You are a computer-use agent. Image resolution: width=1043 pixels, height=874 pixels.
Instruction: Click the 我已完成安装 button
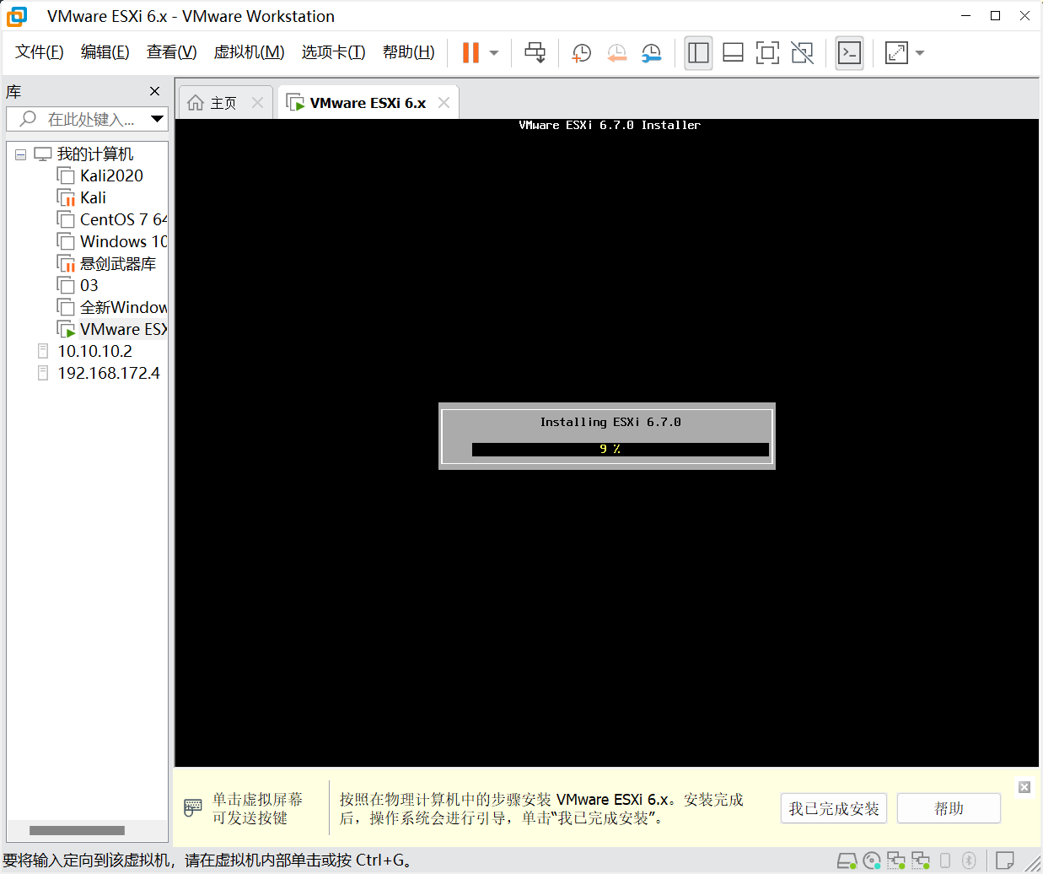[833, 808]
